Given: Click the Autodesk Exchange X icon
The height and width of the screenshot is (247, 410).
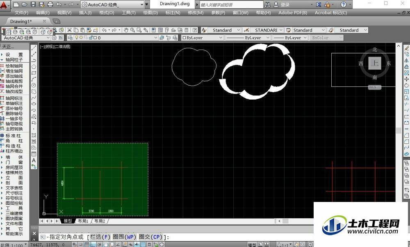Looking at the screenshot, I should pyautogui.click(x=318, y=5).
